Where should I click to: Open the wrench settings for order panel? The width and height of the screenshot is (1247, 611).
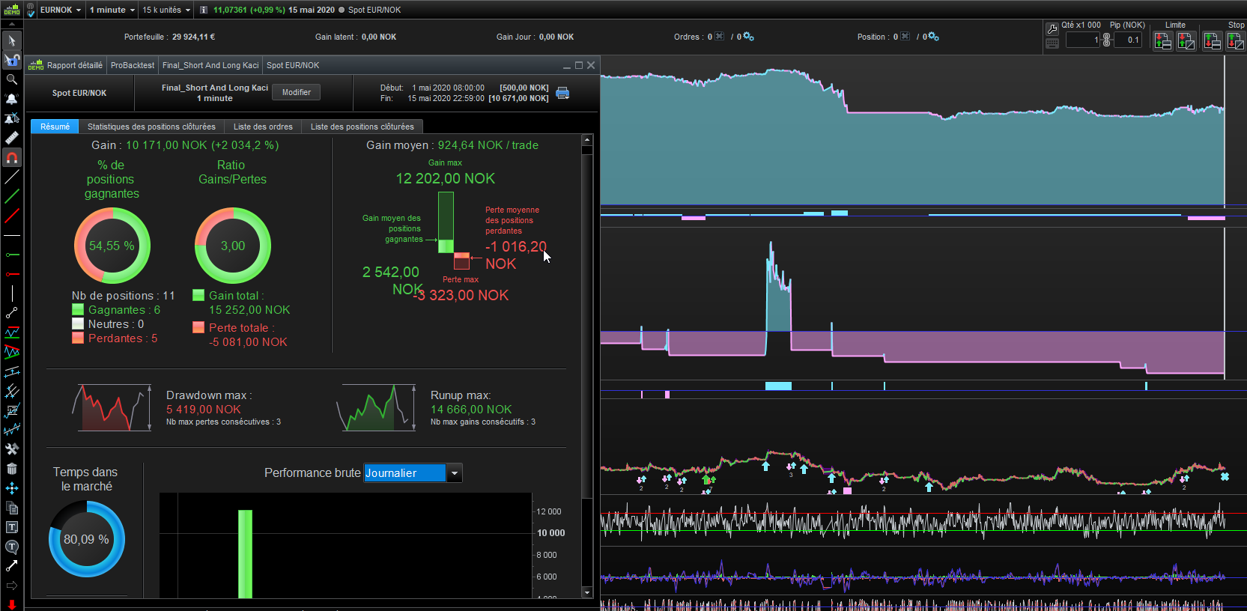[x=1052, y=29]
